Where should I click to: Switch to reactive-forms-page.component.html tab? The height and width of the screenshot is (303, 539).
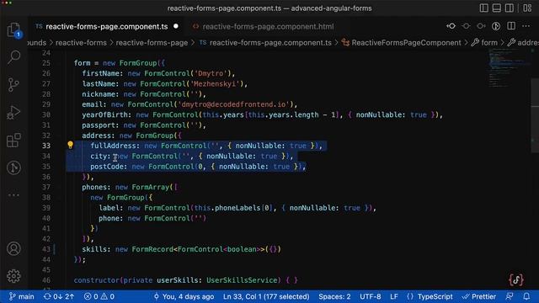(268, 26)
